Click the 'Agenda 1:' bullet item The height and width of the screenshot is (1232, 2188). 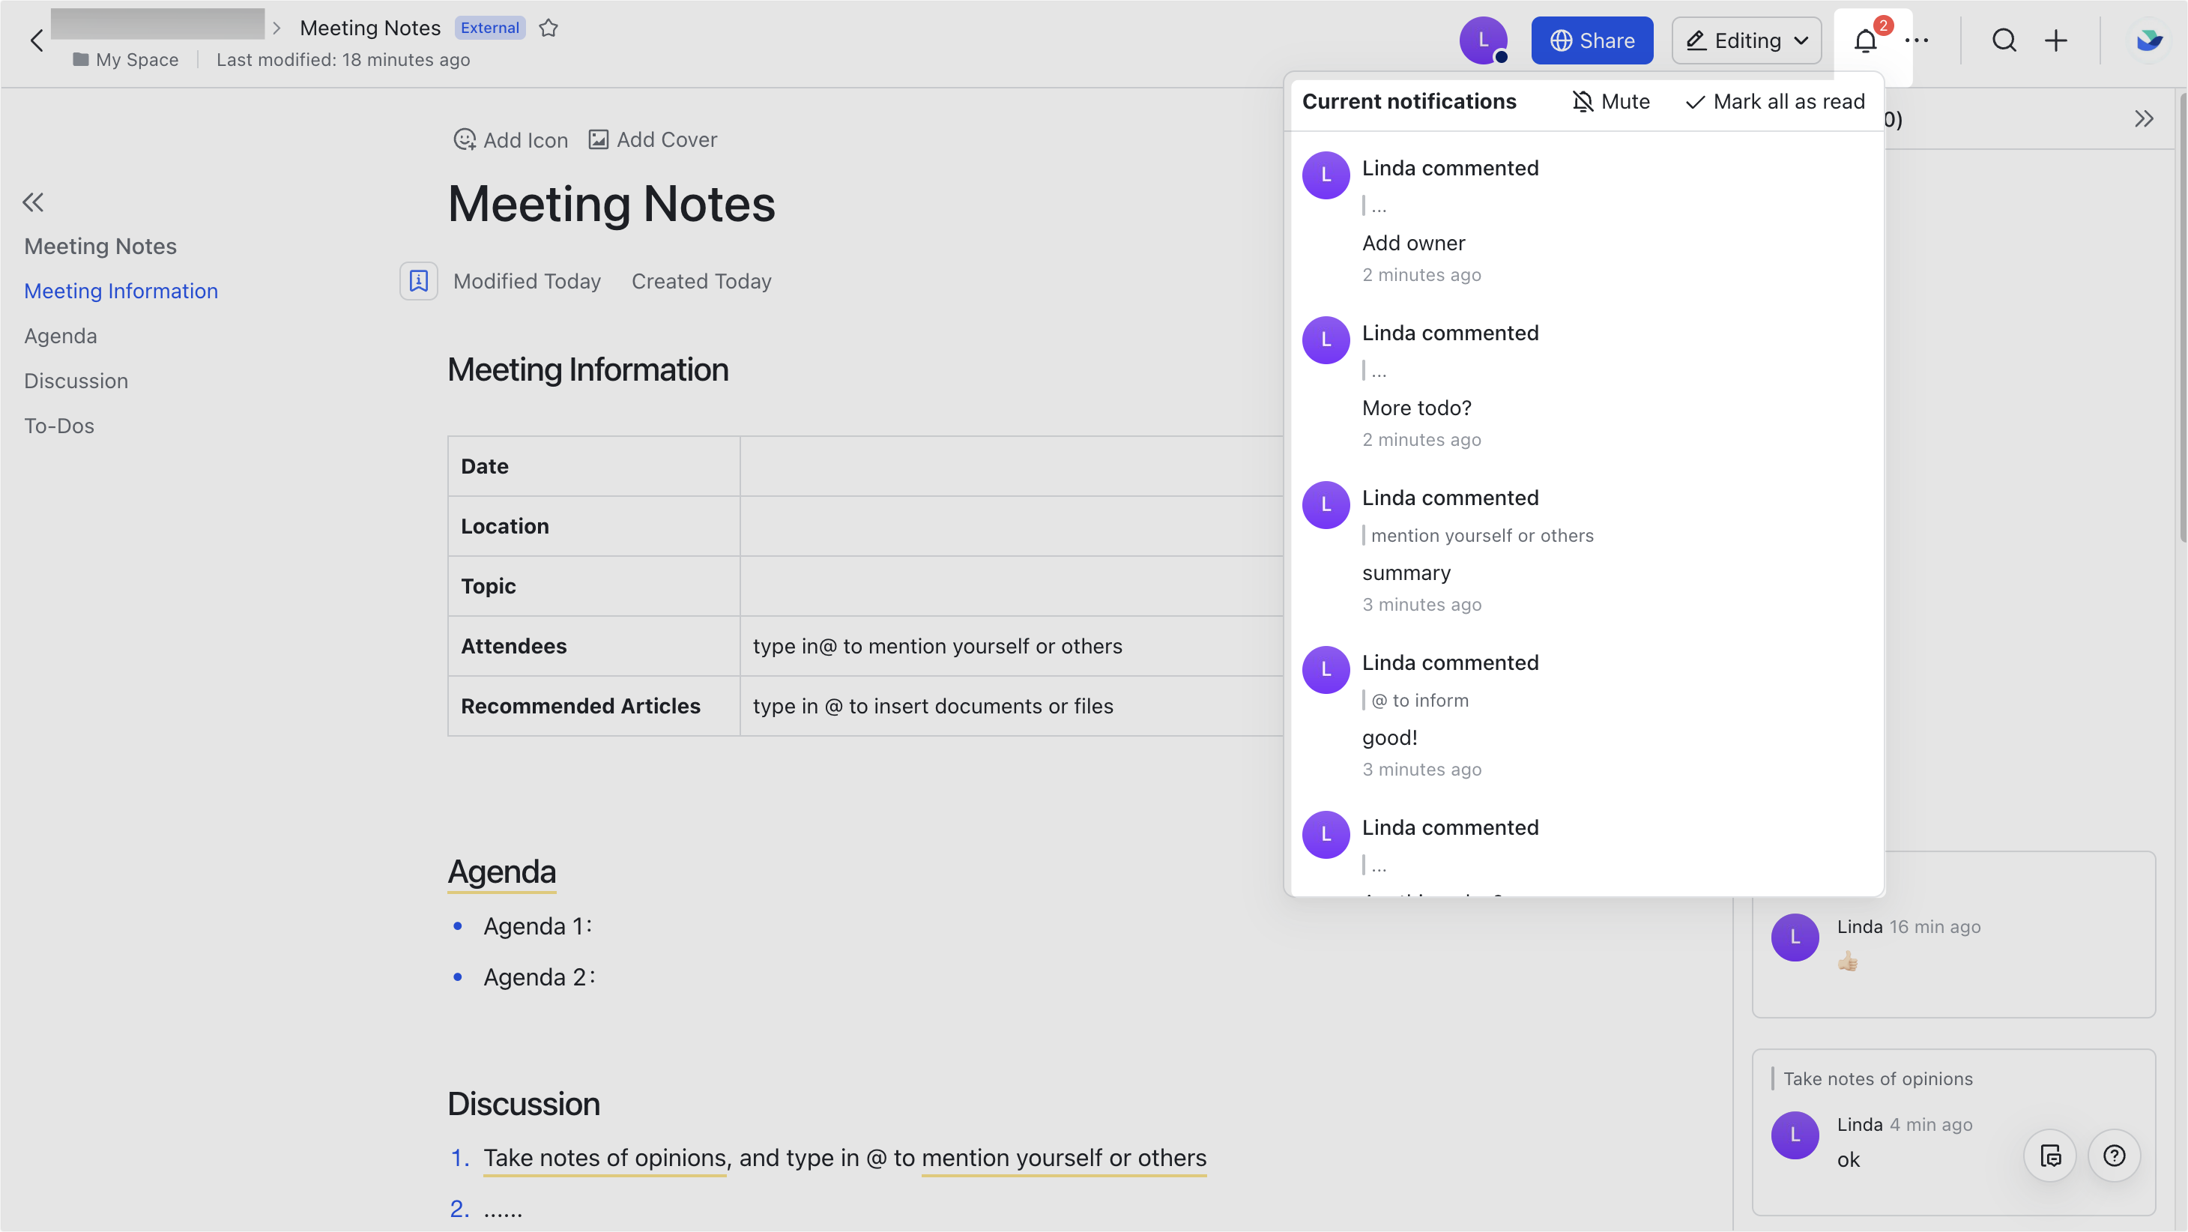(538, 926)
